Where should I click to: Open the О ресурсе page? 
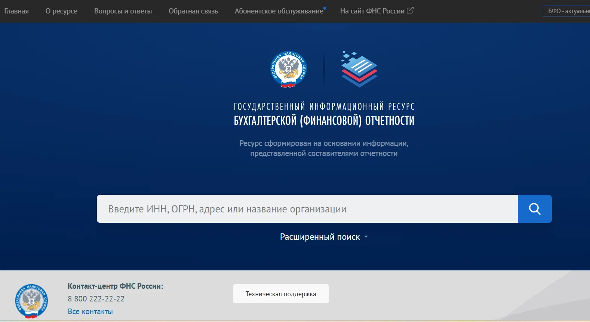tap(61, 11)
